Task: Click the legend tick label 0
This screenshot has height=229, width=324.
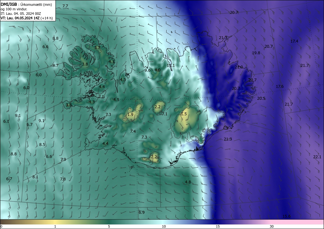Action: pos(1,227)
